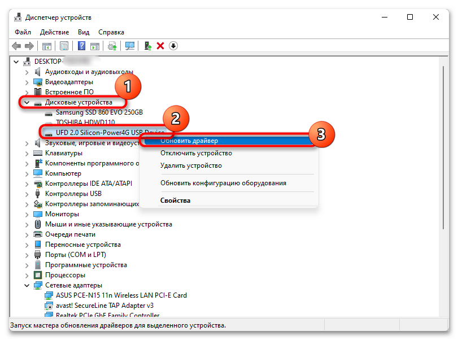Collapse the Дисковые устройства category

pos(27,103)
